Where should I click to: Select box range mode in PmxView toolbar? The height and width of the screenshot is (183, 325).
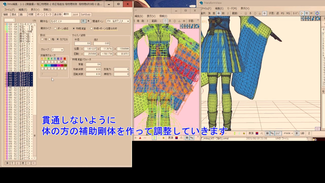point(165,21)
